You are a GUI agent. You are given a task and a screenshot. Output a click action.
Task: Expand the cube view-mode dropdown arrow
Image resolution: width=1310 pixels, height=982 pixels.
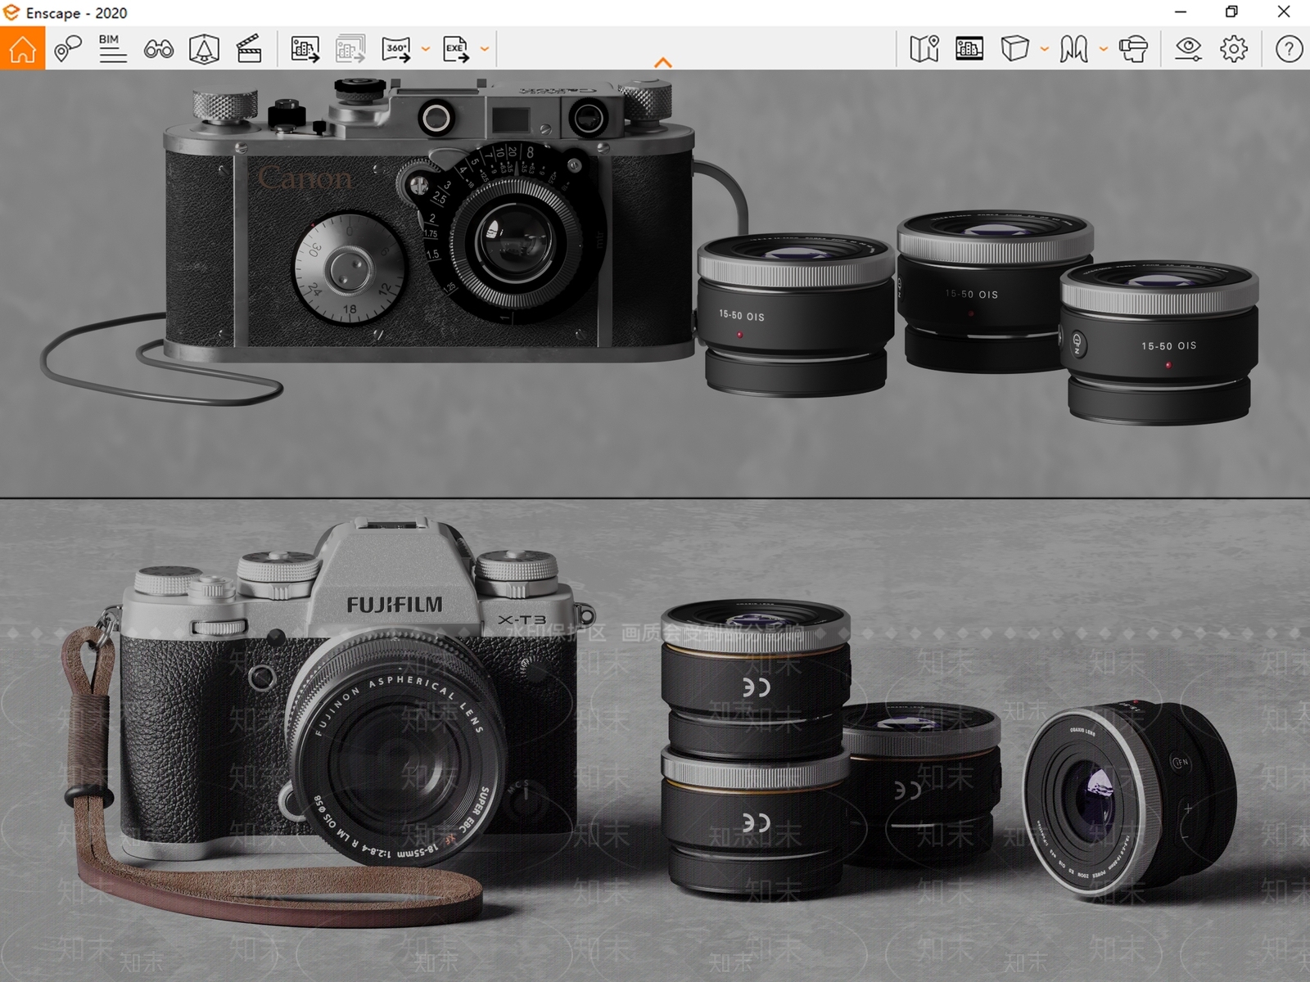click(1044, 49)
